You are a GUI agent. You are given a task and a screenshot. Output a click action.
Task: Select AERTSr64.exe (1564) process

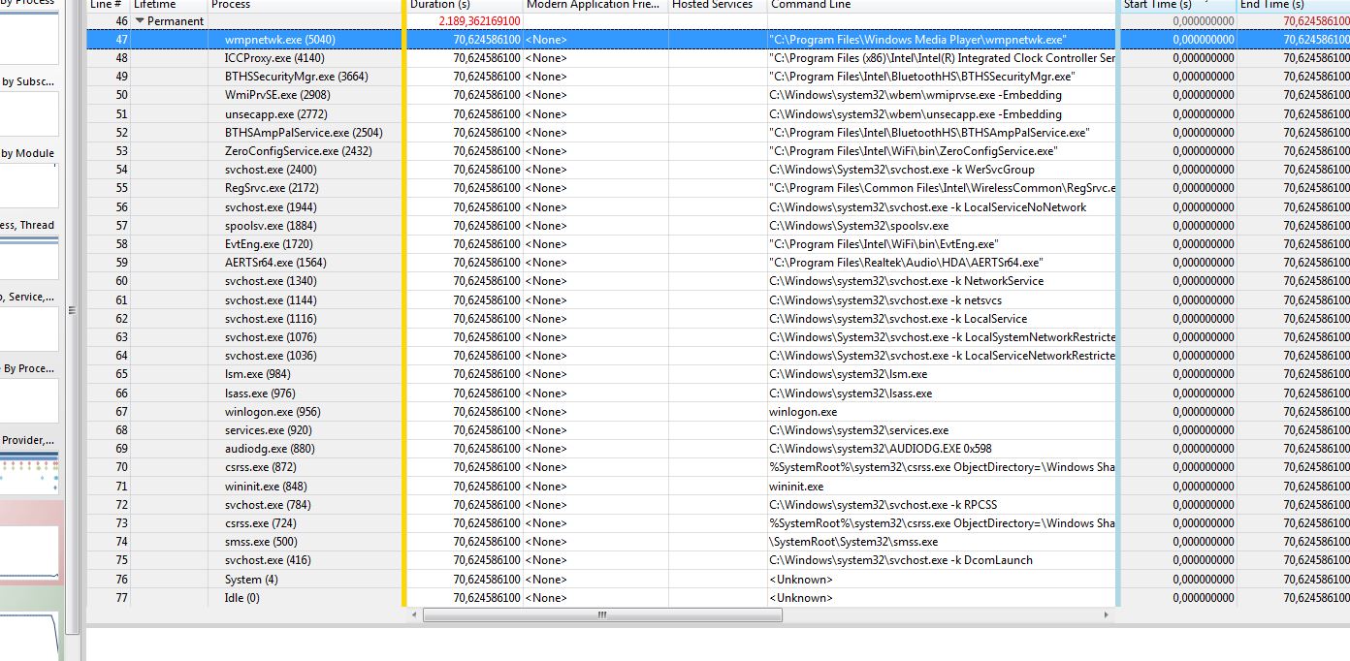click(x=275, y=263)
